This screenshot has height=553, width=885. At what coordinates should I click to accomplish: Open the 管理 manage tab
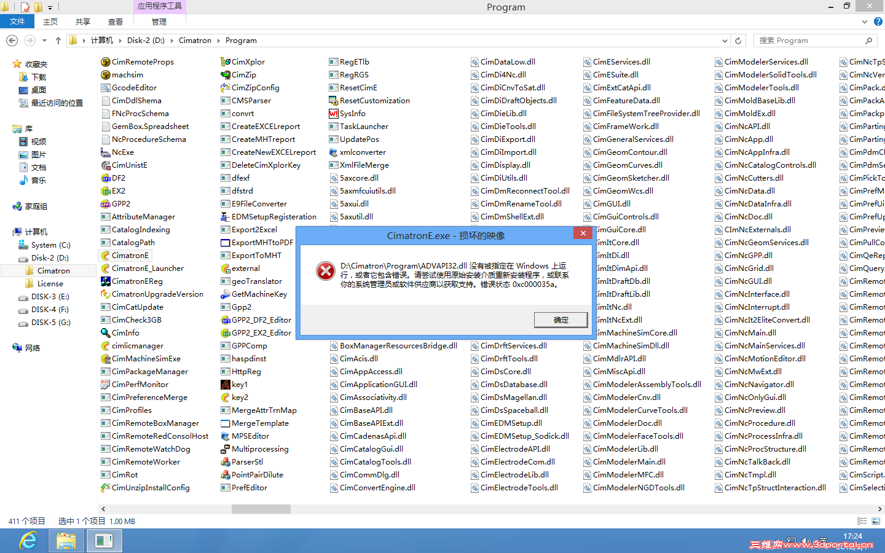click(x=159, y=22)
